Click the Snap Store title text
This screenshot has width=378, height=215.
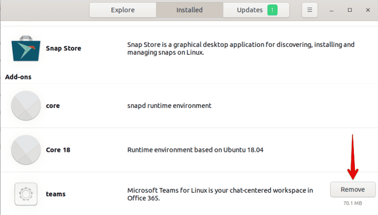click(63, 48)
